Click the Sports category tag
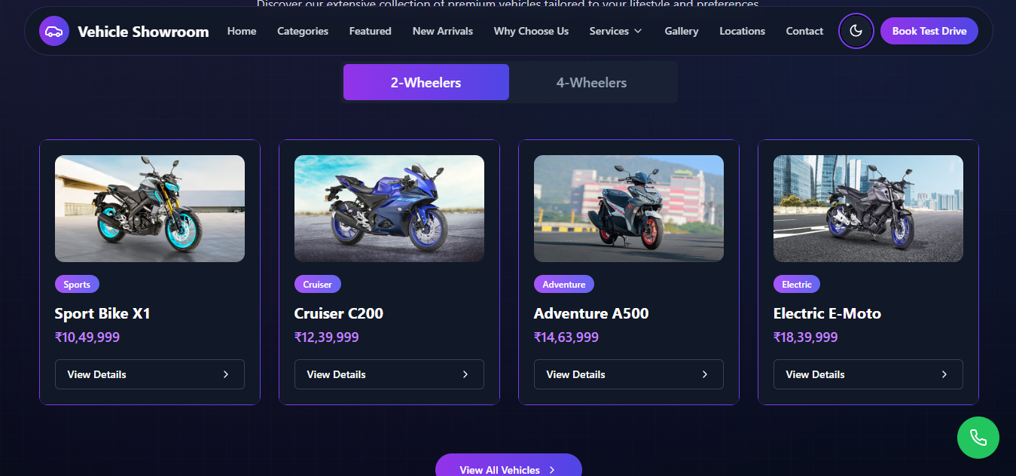 (x=77, y=284)
